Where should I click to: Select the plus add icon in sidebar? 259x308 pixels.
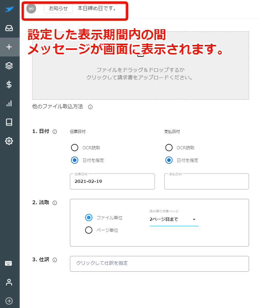(x=9, y=47)
